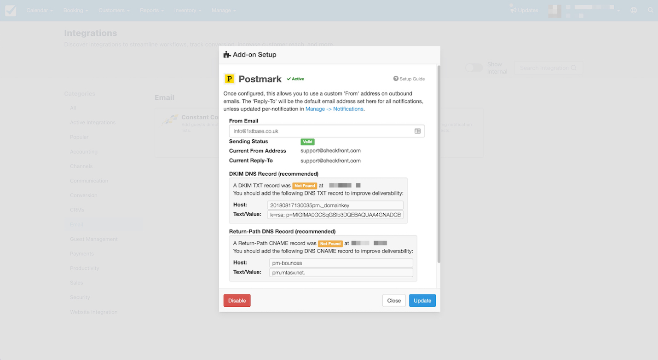This screenshot has height=360, width=658.
Task: Open the Calendar menu
Action: [x=40, y=10]
